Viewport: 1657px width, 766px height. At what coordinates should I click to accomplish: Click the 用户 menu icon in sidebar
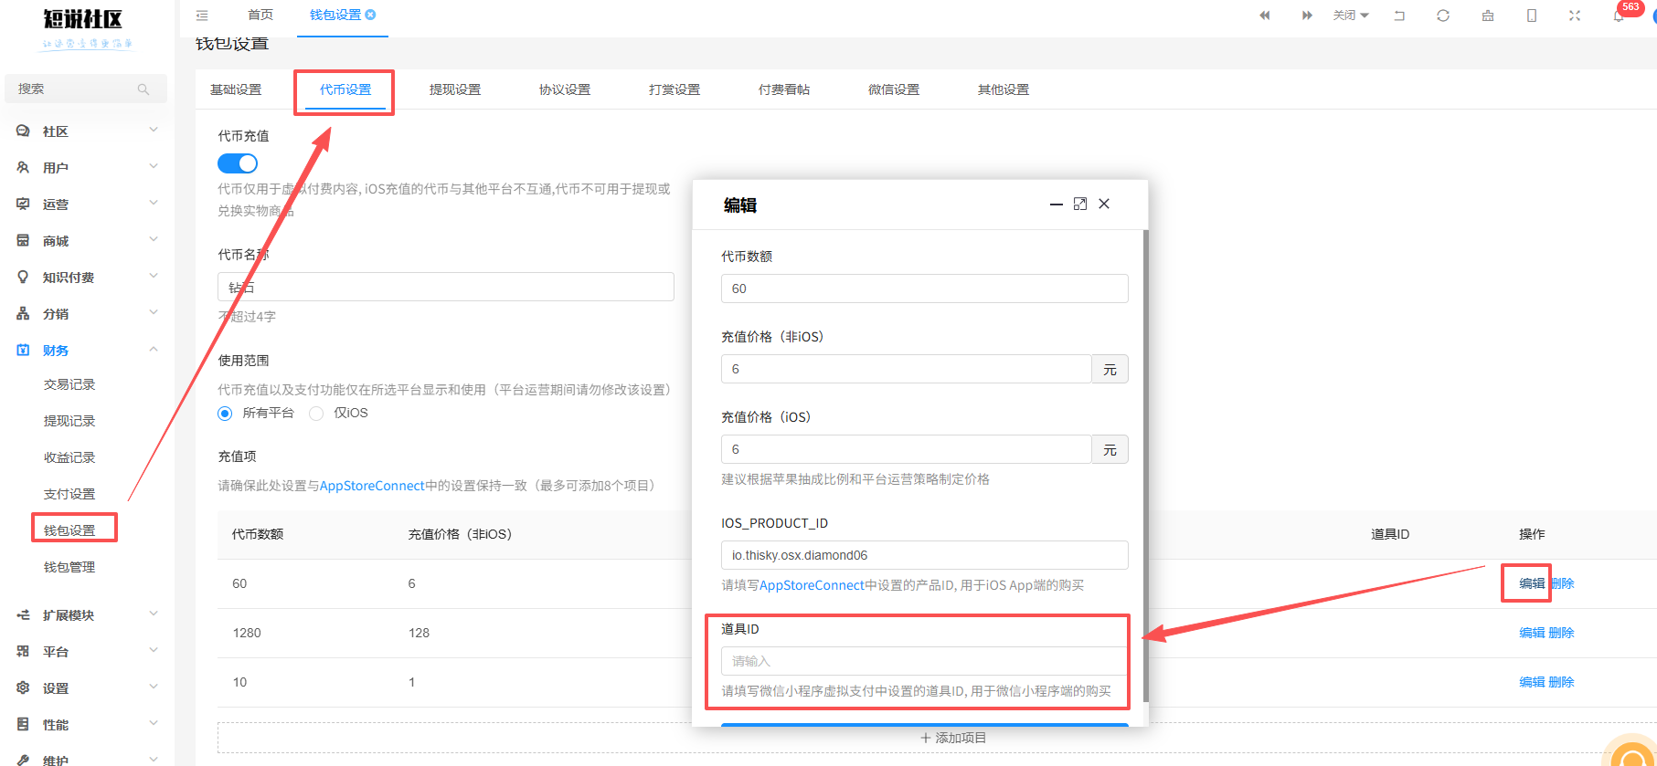point(23,168)
